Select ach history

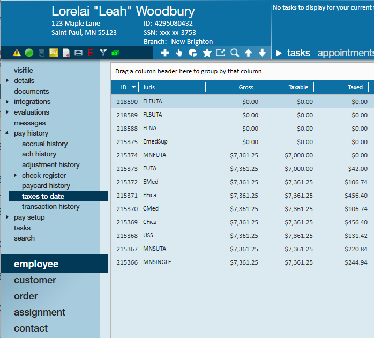[39, 154]
